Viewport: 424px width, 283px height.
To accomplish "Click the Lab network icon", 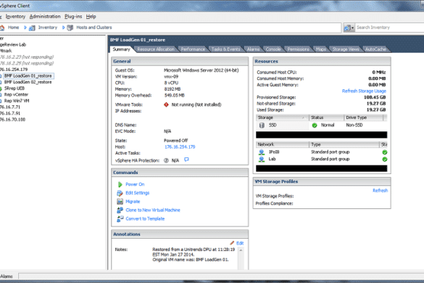I will (x=262, y=159).
